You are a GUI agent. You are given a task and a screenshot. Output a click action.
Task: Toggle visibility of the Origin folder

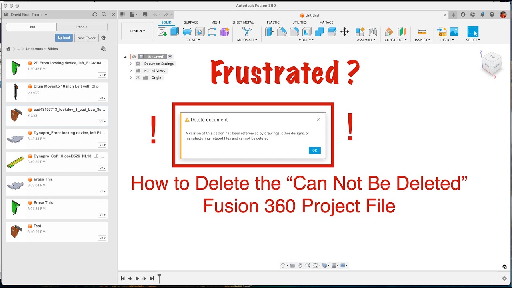coord(138,78)
